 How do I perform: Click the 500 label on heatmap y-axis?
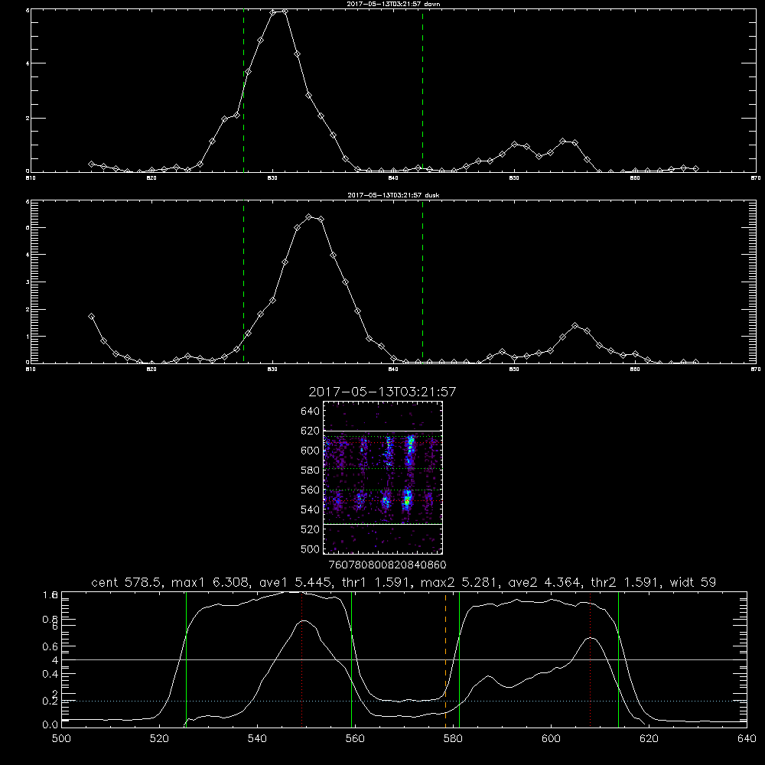click(311, 549)
